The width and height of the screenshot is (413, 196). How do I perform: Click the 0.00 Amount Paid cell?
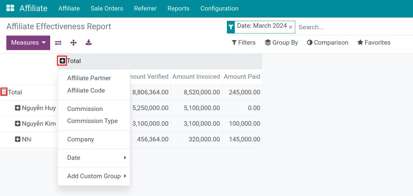(242, 108)
